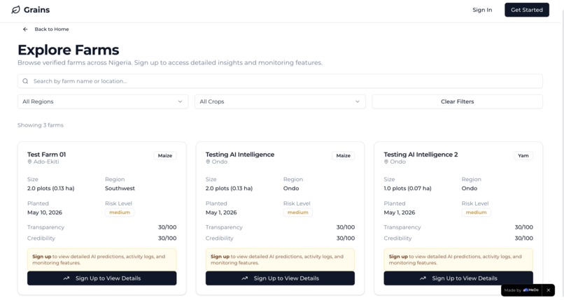
Task: Click the Ado-Ekiti location text
Action: click(x=46, y=162)
